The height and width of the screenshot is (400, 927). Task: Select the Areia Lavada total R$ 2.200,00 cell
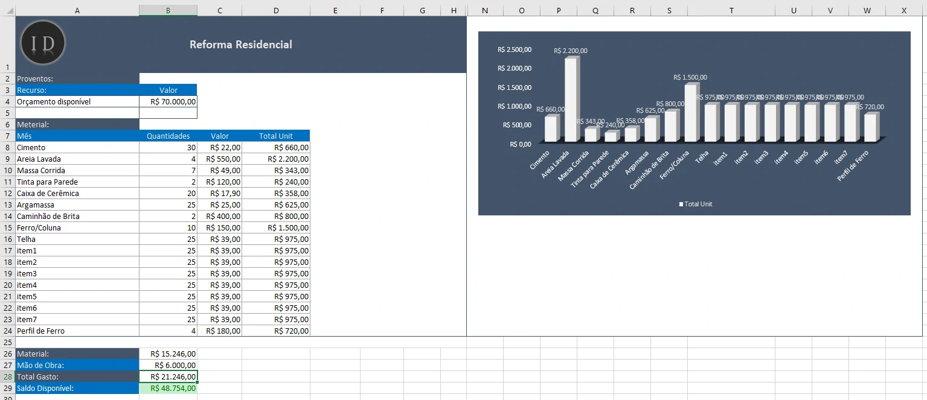tap(276, 159)
